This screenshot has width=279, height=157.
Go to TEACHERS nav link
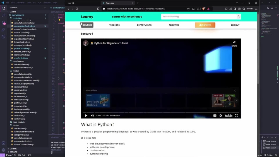tap(114, 25)
